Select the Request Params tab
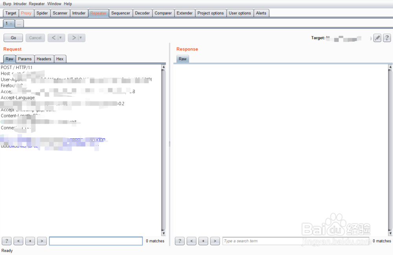 point(25,59)
